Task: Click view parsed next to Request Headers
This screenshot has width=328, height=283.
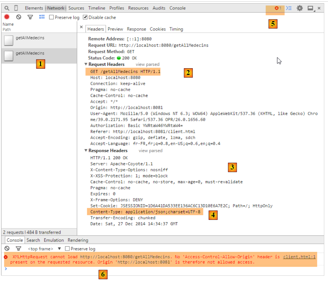Action: [147, 64]
